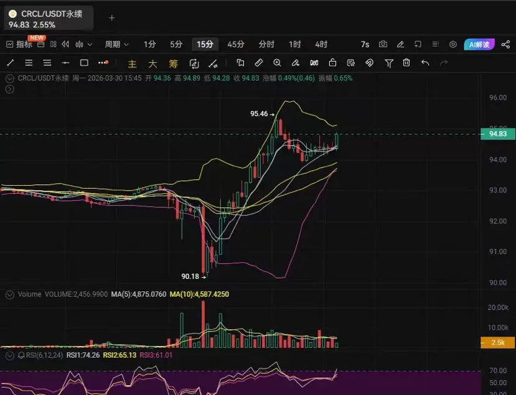Open the candlestick chart type dropdown
The image size is (516, 395).
click(83, 44)
